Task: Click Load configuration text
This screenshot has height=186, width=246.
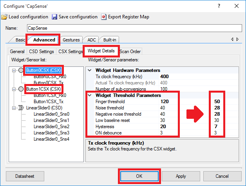Action: click(28, 17)
